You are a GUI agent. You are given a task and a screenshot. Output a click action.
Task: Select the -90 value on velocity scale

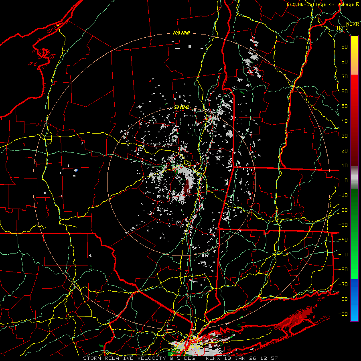click(343, 314)
